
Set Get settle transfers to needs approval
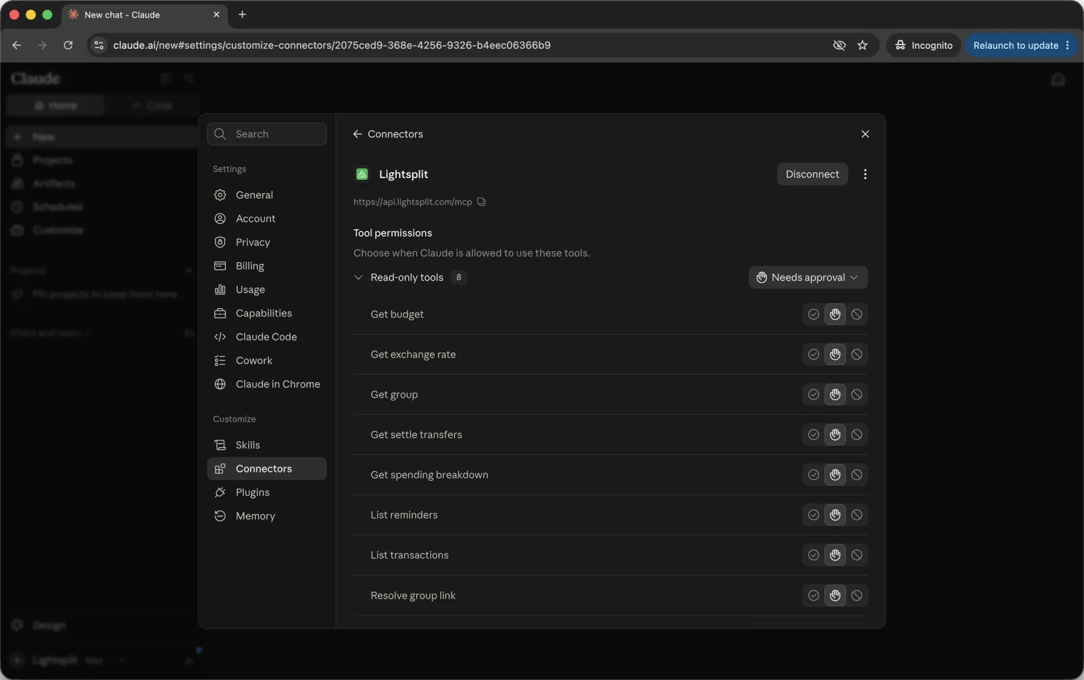[835, 434]
